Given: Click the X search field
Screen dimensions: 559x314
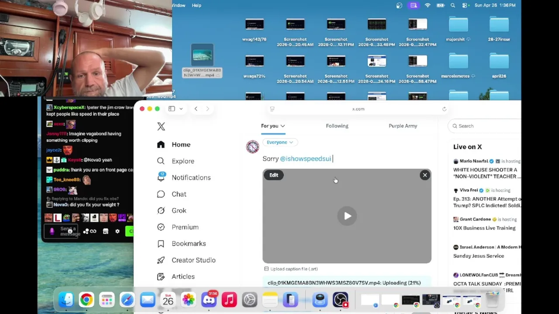Looking at the screenshot, I should pyautogui.click(x=485, y=126).
